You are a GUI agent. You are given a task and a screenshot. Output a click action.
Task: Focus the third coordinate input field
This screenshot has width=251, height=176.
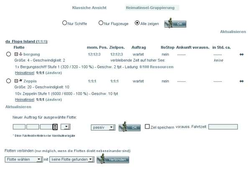46,127
